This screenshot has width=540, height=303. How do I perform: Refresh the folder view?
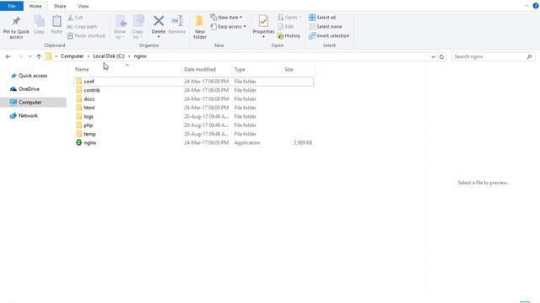[x=441, y=56]
